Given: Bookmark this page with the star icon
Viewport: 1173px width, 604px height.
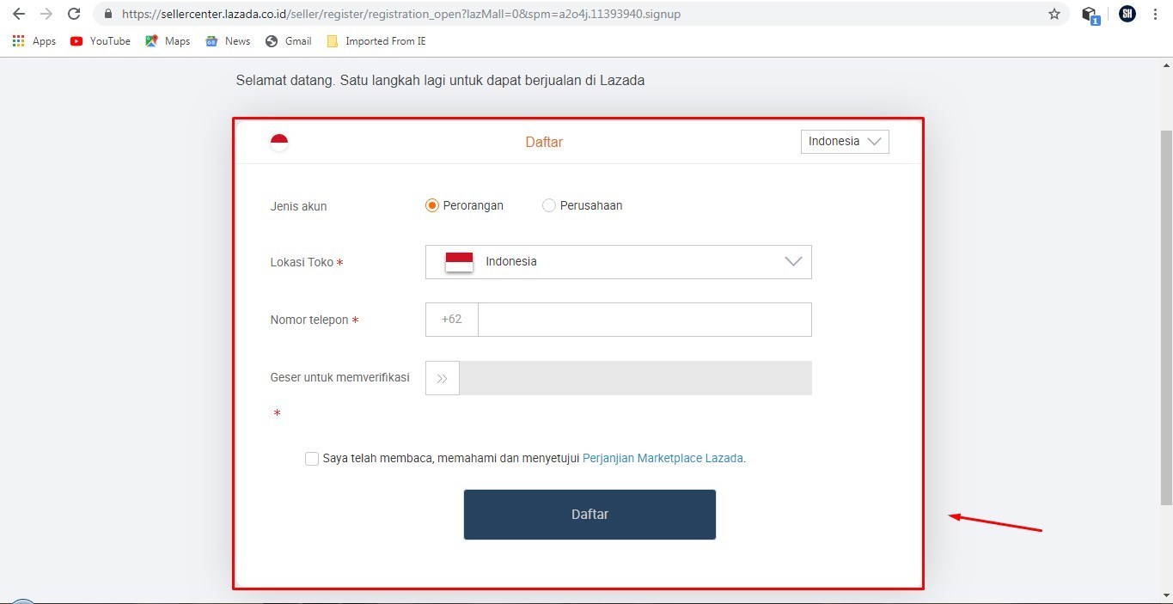Looking at the screenshot, I should pos(1054,14).
